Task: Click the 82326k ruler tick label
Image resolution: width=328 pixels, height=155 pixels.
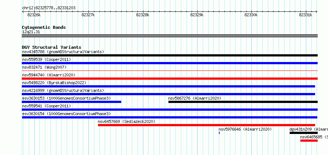Action: [34, 15]
